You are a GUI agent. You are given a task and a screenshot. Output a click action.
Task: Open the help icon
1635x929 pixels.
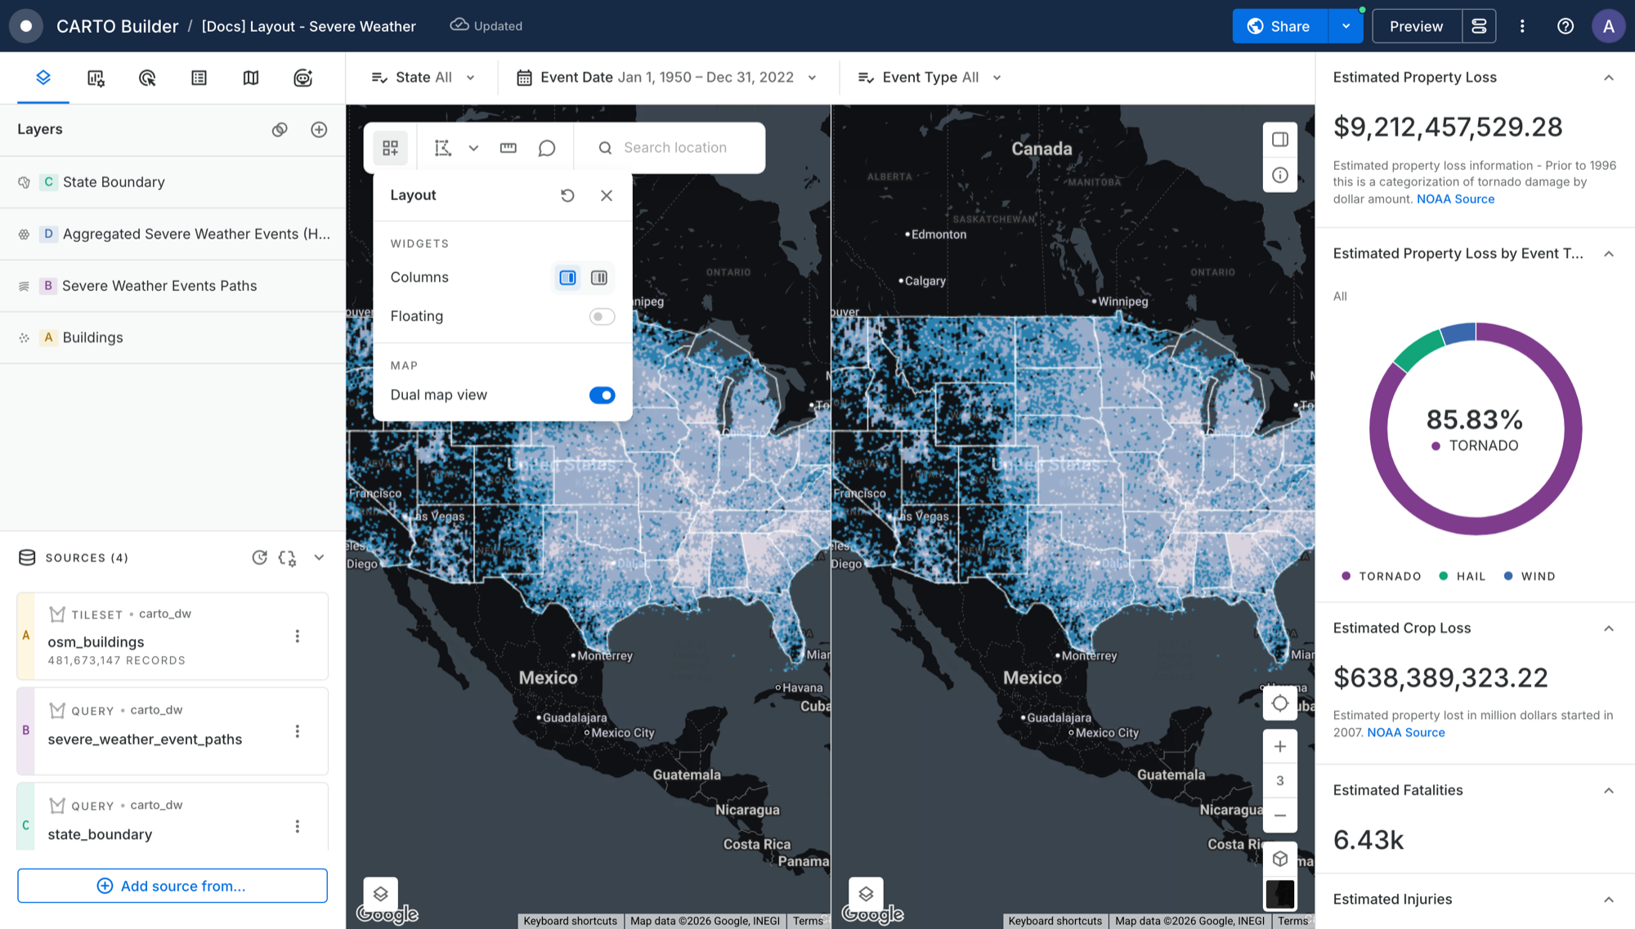point(1566,26)
